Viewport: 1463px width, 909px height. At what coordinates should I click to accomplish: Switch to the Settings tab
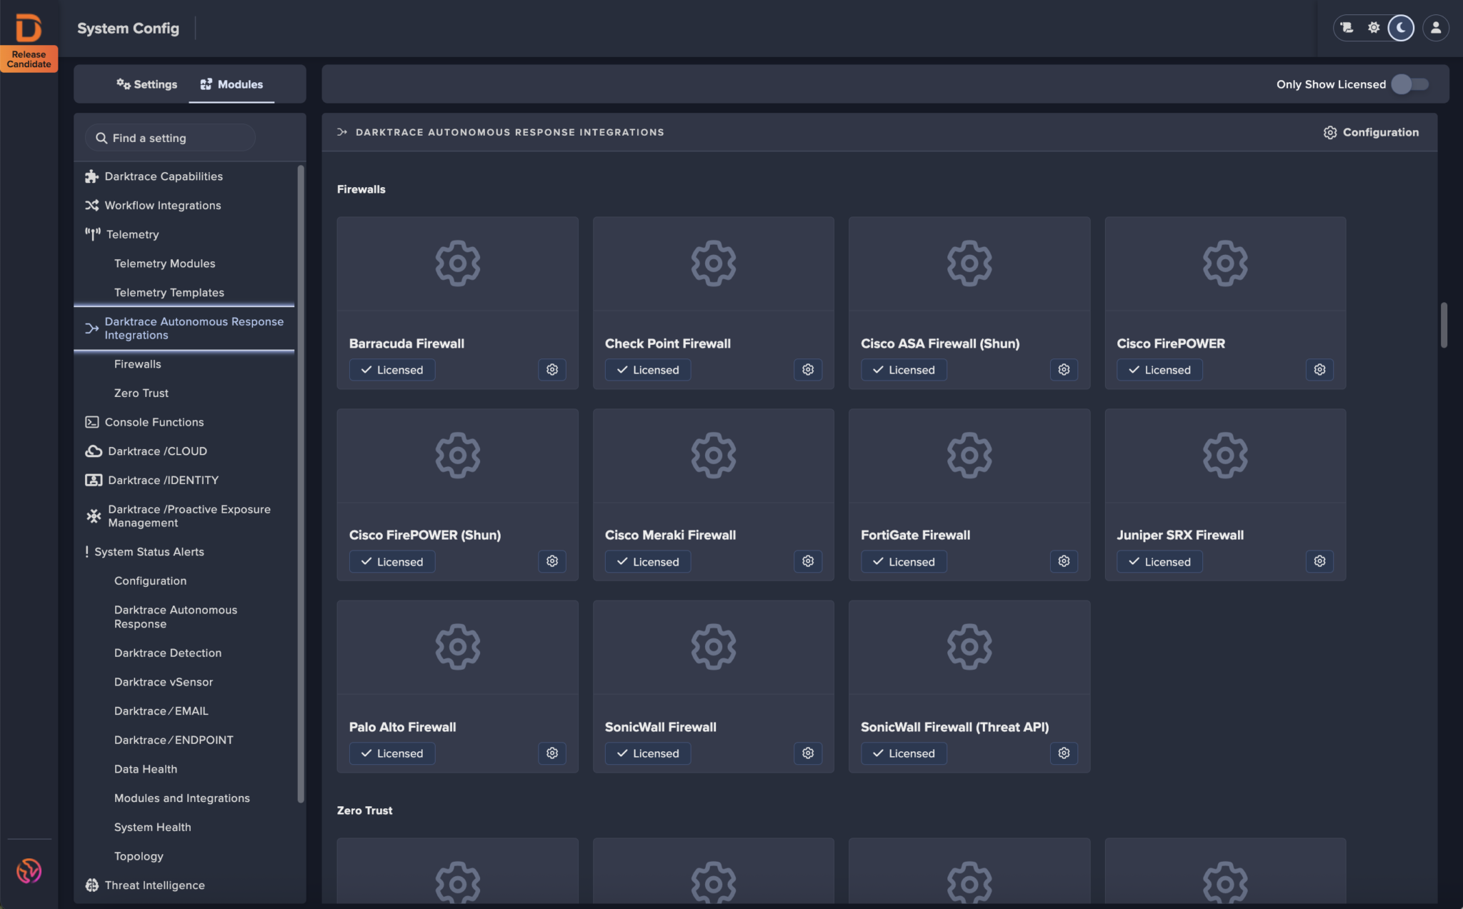[146, 84]
